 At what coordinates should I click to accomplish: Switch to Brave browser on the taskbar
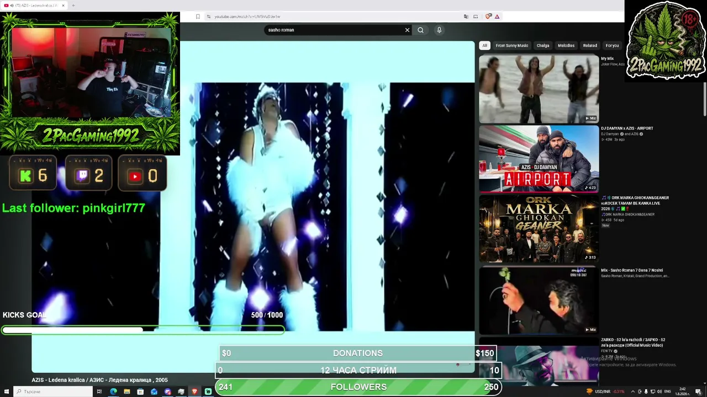pyautogui.click(x=194, y=391)
